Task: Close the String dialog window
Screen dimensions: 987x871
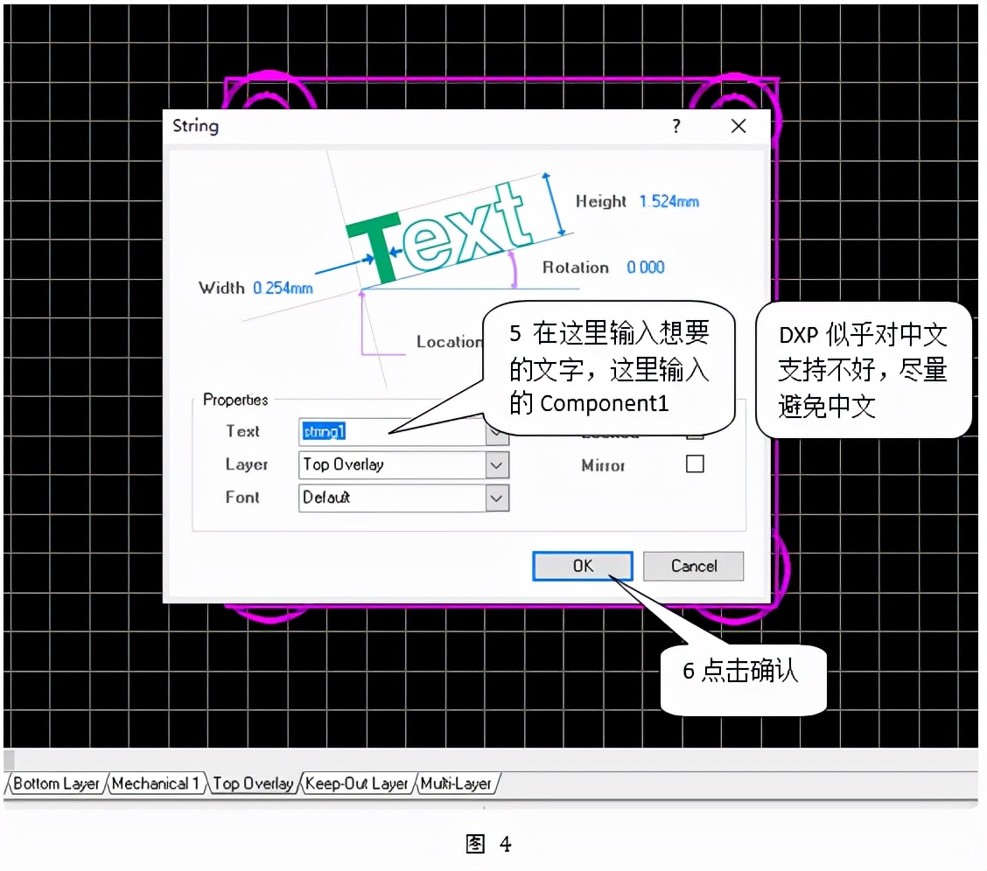Action: [738, 126]
